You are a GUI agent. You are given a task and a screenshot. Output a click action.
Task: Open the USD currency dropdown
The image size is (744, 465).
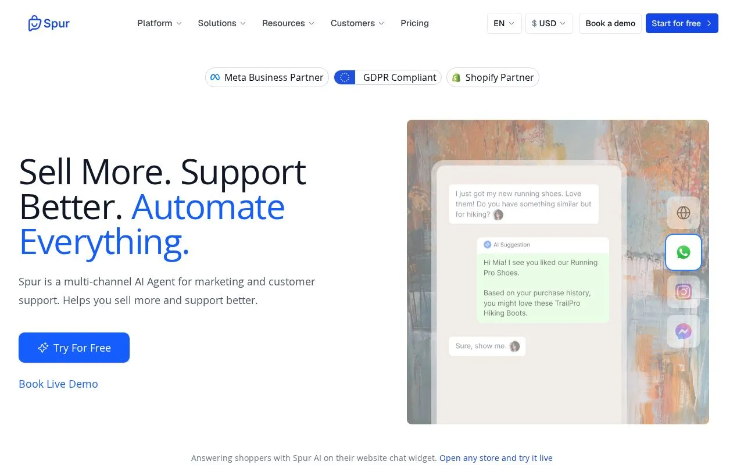point(549,23)
